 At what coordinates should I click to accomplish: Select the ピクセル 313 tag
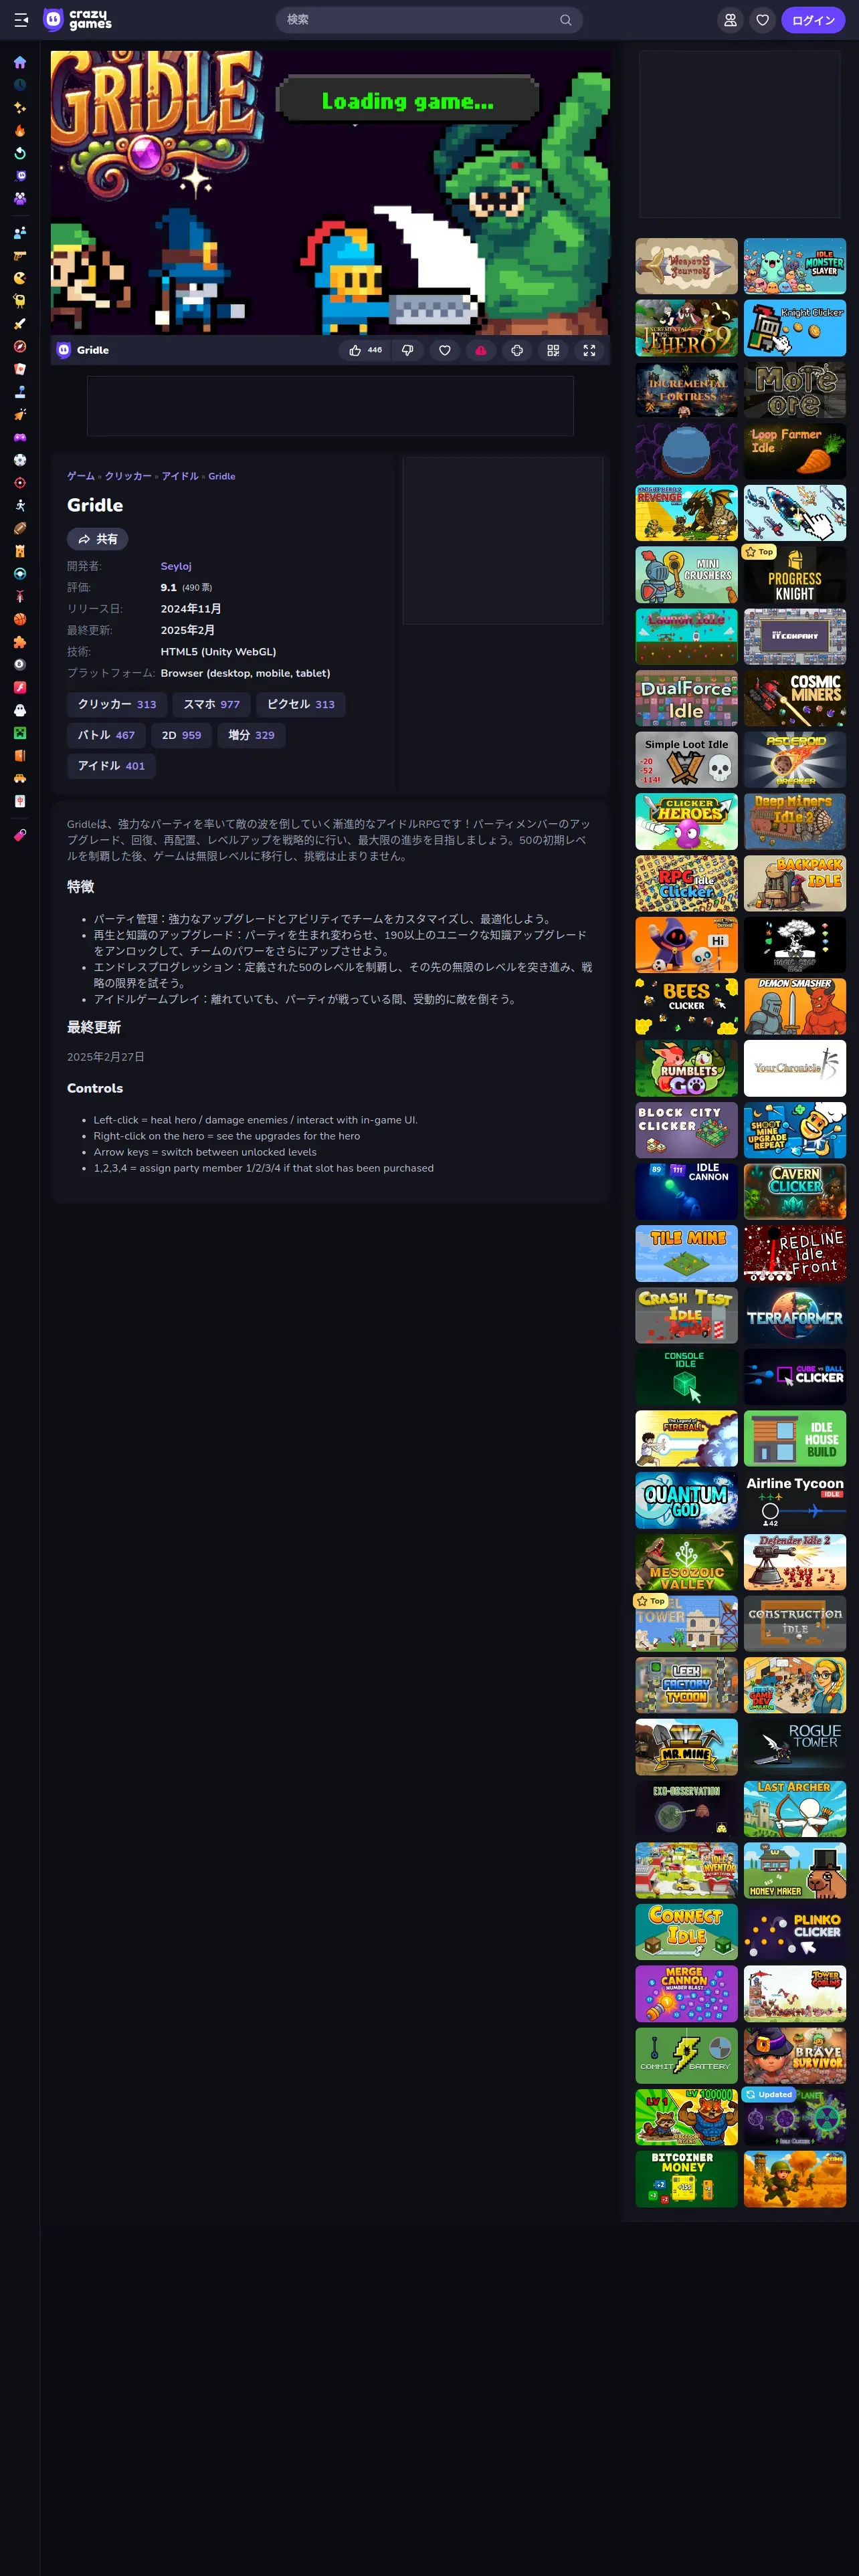click(301, 704)
